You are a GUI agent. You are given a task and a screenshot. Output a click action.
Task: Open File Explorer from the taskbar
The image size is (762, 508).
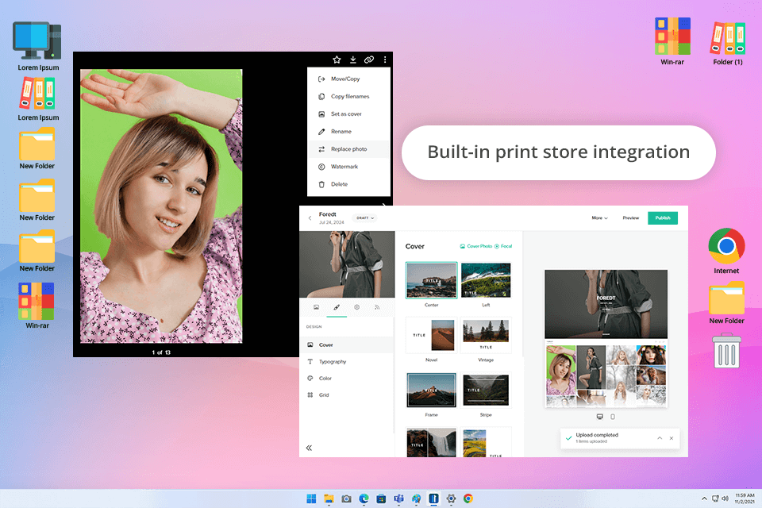(329, 498)
